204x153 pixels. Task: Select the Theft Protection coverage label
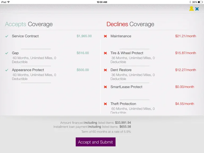coord(123,104)
